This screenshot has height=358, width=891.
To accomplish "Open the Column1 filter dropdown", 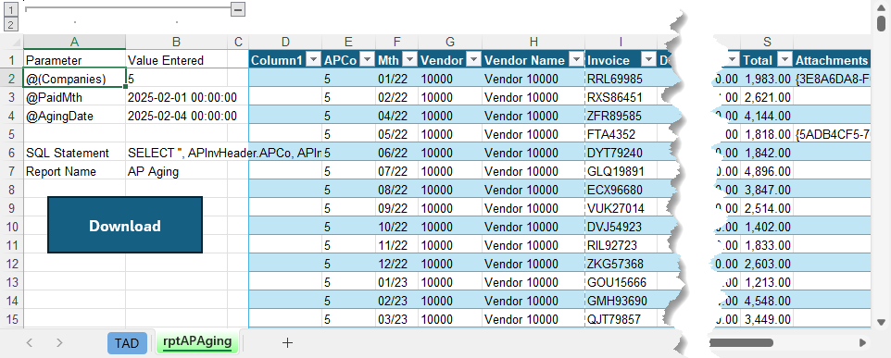I will pyautogui.click(x=314, y=60).
